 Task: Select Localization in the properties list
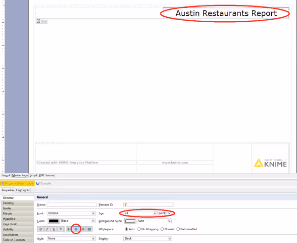coord(17,235)
